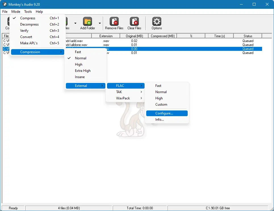Open the Tools menu

pyautogui.click(x=28, y=12)
